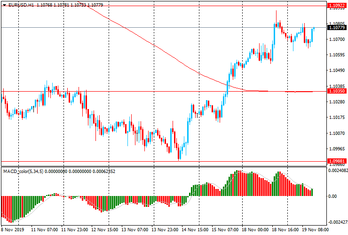This screenshot has height=235, width=348.
Task: Select the 11 Nov 23:00 time label
Action: click(75, 229)
